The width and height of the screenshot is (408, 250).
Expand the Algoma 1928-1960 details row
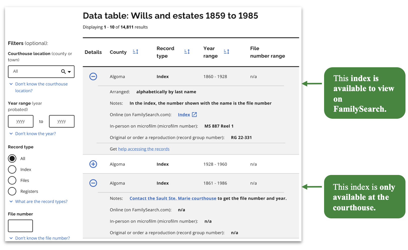pos(93,164)
